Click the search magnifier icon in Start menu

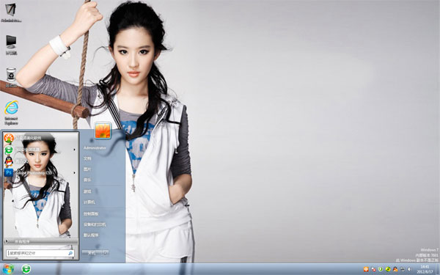pyautogui.click(x=70, y=254)
